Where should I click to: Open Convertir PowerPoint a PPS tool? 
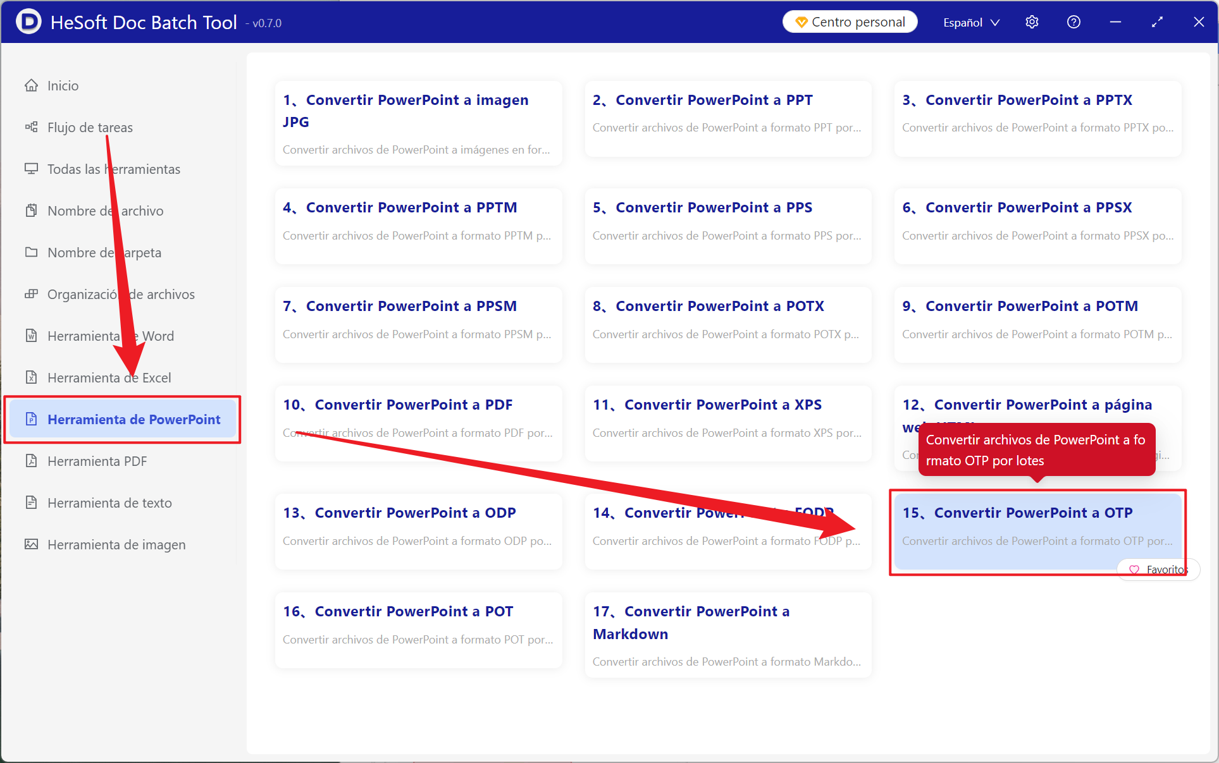pyautogui.click(x=728, y=226)
